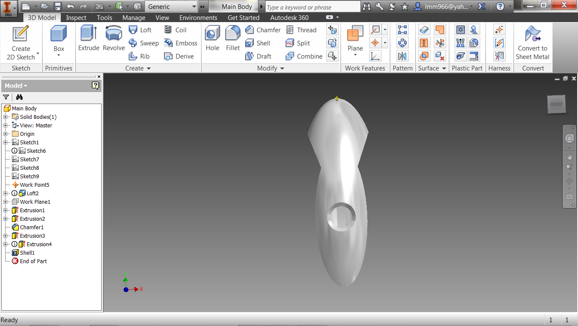
Task: Click the Lip plastic part icon
Action: [x=474, y=56]
